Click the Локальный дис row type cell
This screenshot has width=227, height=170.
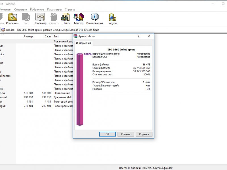tap(63, 41)
